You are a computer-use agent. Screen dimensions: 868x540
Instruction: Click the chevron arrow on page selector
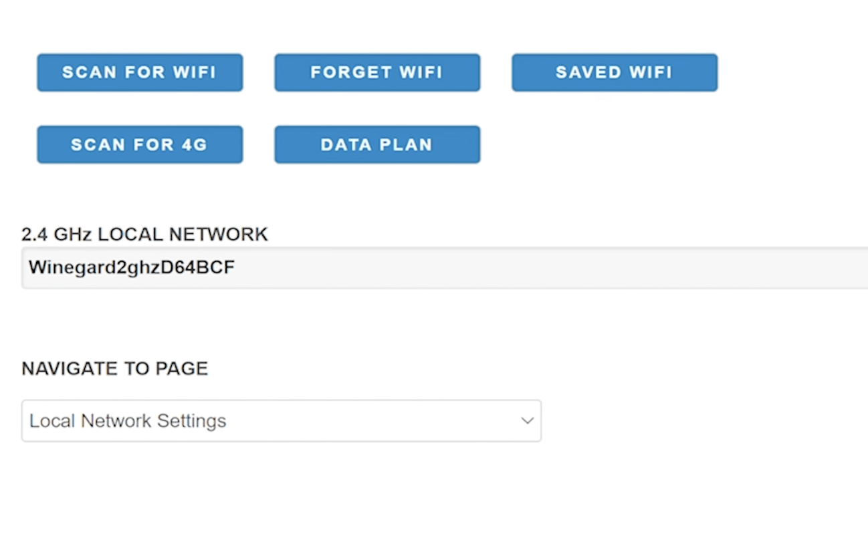pos(527,421)
